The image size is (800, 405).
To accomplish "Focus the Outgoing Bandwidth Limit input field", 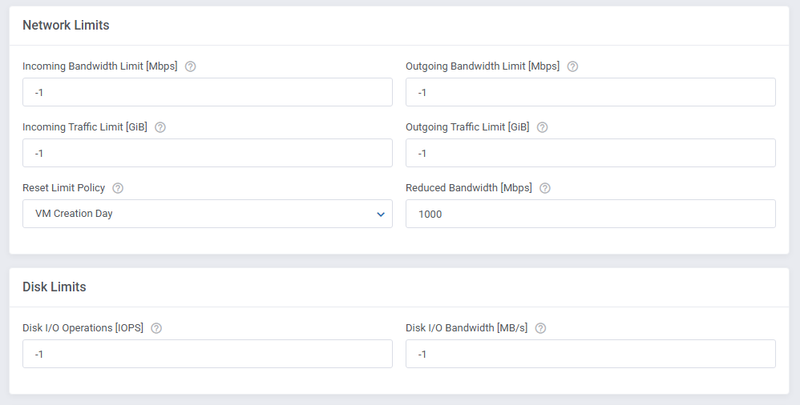I will [x=590, y=92].
